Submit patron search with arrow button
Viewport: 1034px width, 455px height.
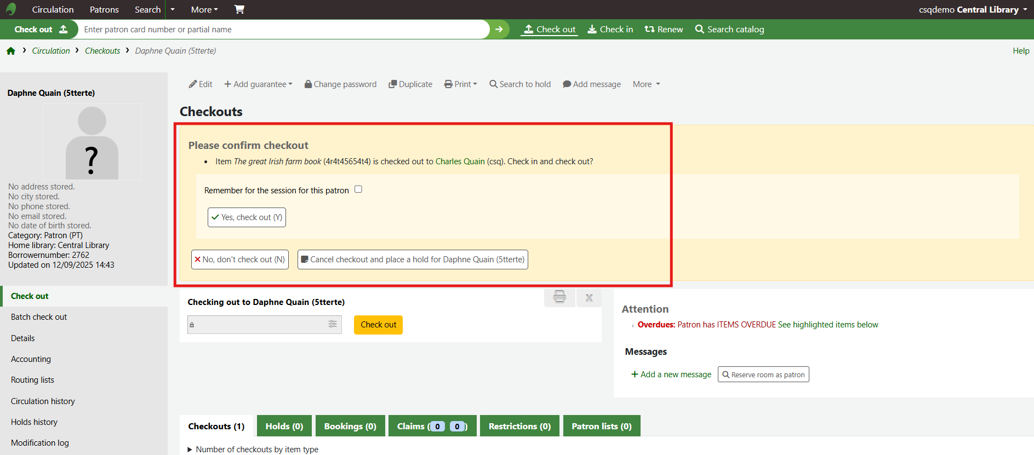click(x=499, y=30)
